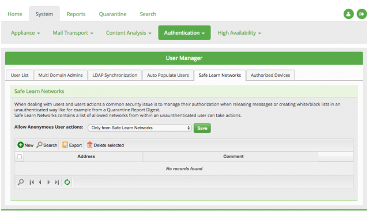The width and height of the screenshot is (369, 214).
Task: Go to last page of records
Action: pyautogui.click(x=57, y=182)
